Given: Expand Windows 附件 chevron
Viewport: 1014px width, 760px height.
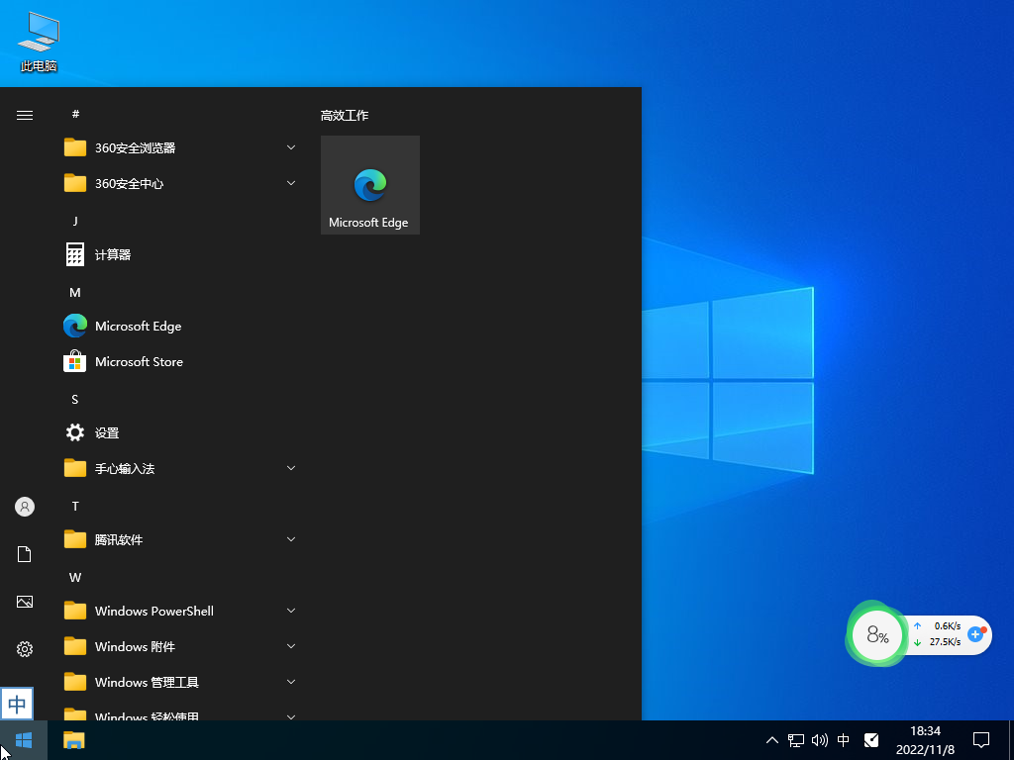Looking at the screenshot, I should coord(291,646).
